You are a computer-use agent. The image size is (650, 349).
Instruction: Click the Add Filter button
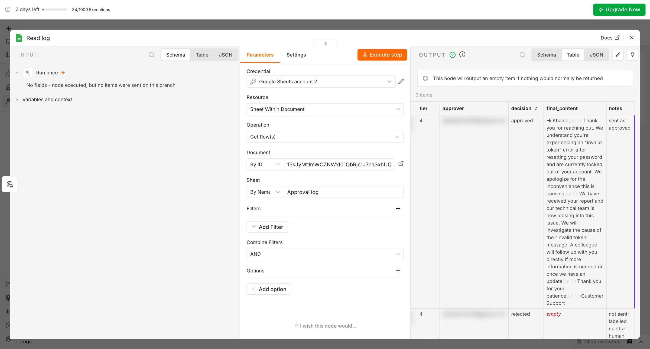pyautogui.click(x=267, y=227)
